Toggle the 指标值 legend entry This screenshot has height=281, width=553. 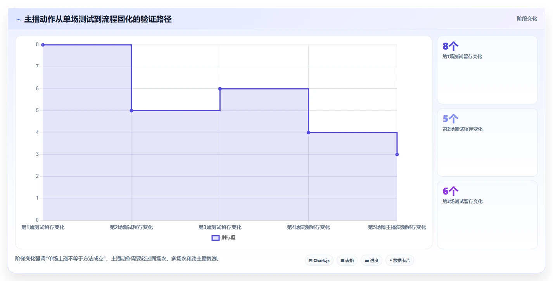223,238
